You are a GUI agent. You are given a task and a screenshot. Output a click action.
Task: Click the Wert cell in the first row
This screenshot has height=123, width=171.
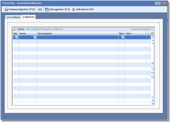(135, 37)
